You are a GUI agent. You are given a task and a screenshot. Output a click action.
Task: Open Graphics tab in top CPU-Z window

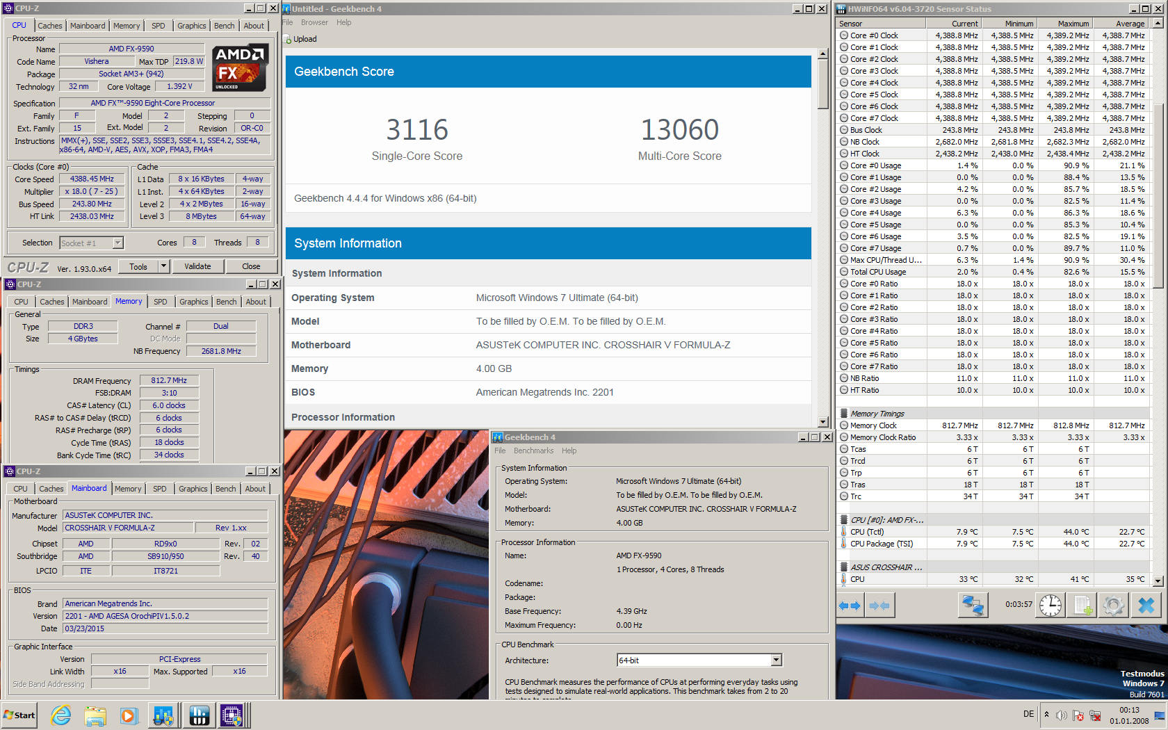pyautogui.click(x=191, y=26)
